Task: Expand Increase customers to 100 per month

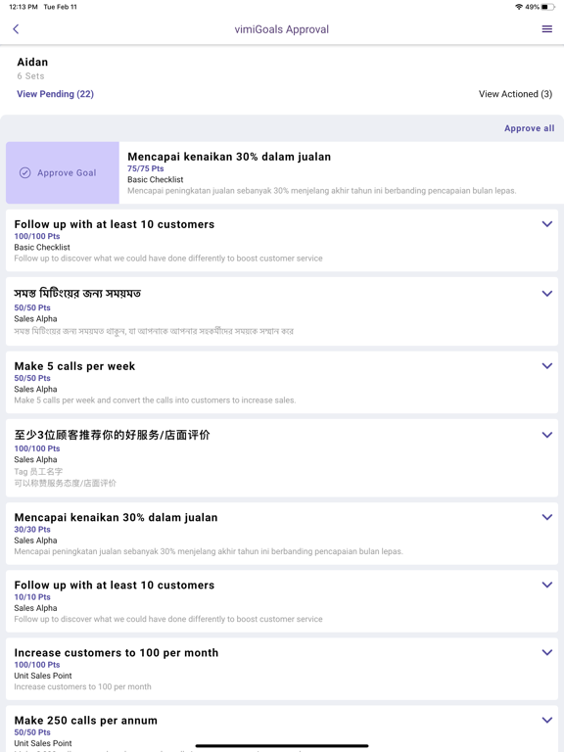Action: [546, 652]
